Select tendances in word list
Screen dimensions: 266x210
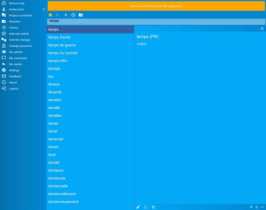(90, 178)
